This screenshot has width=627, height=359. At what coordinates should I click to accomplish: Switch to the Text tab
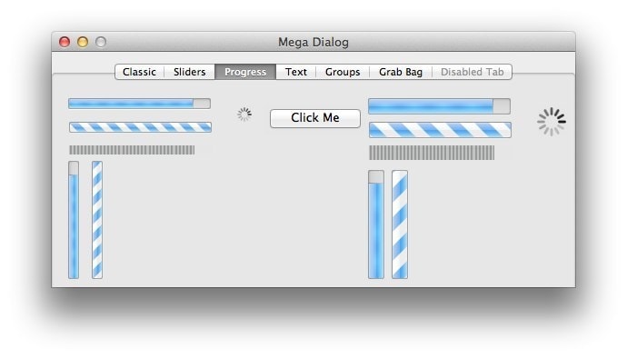tap(296, 72)
